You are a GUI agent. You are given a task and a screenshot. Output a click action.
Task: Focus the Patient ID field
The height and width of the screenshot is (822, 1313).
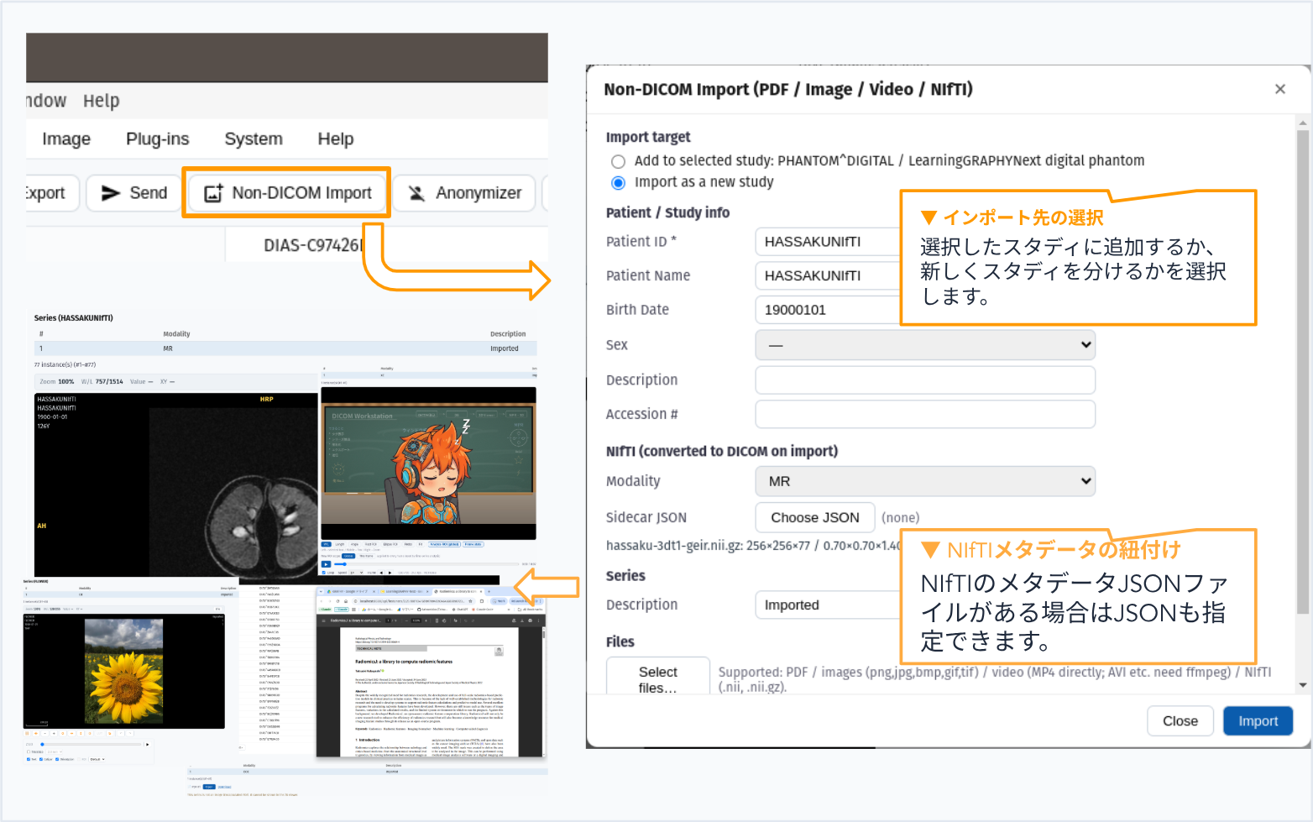point(828,242)
